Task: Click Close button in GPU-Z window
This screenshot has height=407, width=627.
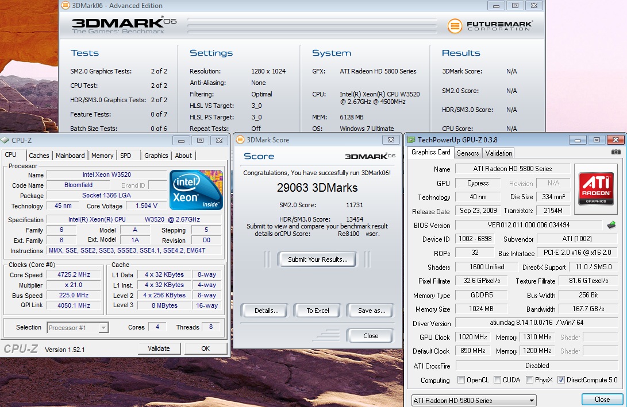Action: [602, 400]
